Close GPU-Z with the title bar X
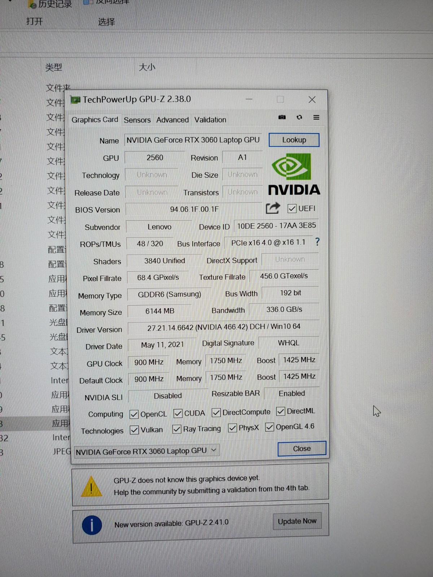The image size is (433, 577). point(312,100)
